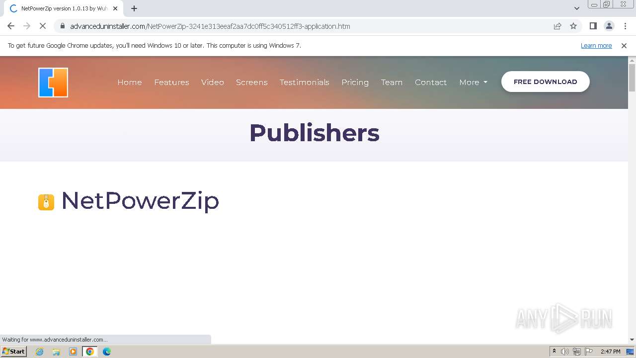Toggle the browser side panel

593,26
